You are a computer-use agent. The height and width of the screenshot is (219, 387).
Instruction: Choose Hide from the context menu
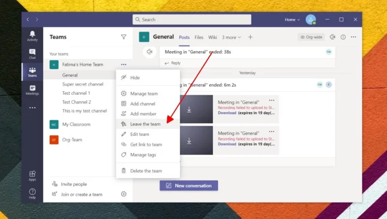[148, 78]
